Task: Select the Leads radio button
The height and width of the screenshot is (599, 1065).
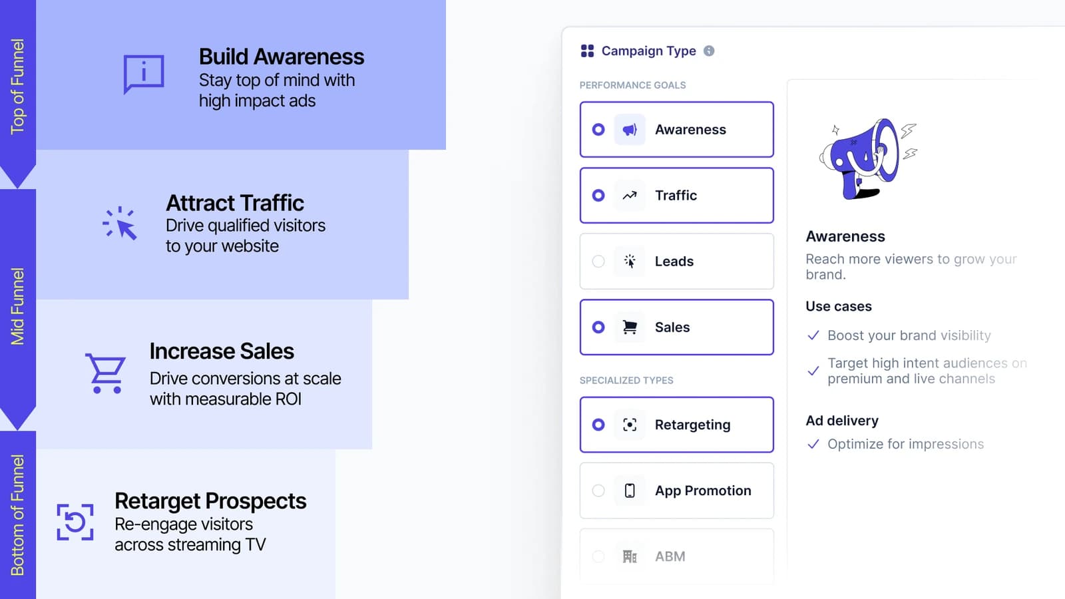Action: coord(598,262)
